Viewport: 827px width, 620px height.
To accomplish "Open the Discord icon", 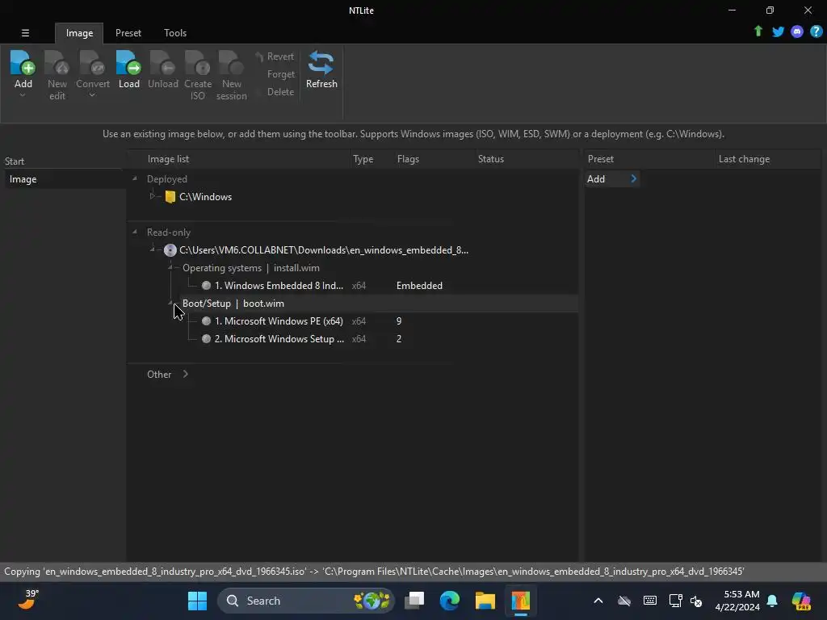I will 797,31.
